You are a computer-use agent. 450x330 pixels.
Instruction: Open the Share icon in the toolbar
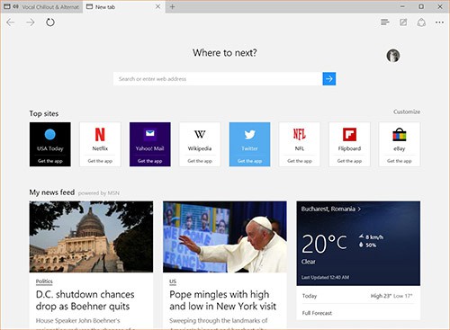pyautogui.click(x=421, y=22)
